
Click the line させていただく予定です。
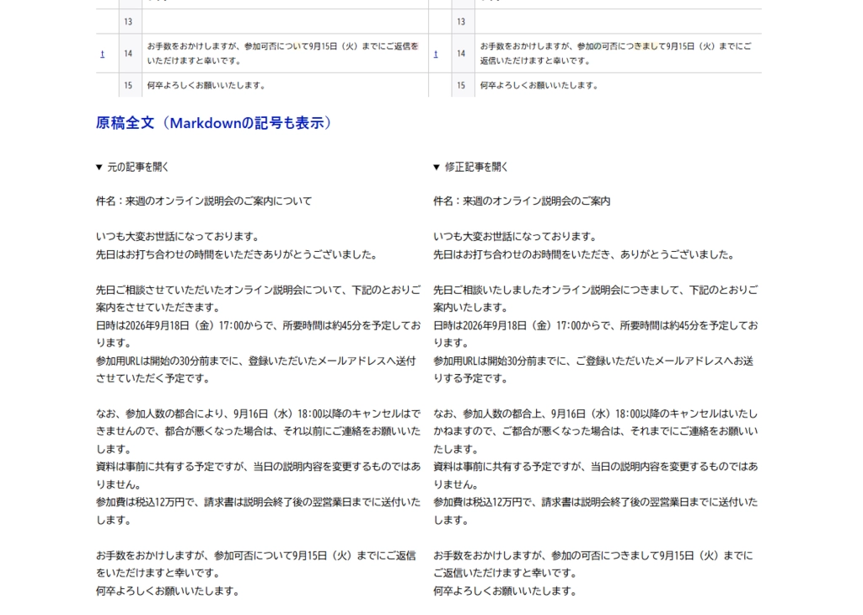coord(153,378)
